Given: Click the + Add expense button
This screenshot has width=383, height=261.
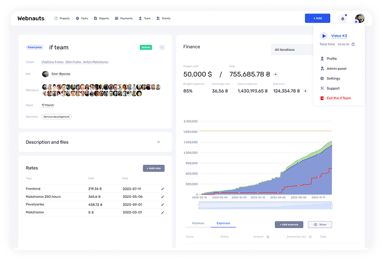Looking at the screenshot, I should [x=289, y=225].
